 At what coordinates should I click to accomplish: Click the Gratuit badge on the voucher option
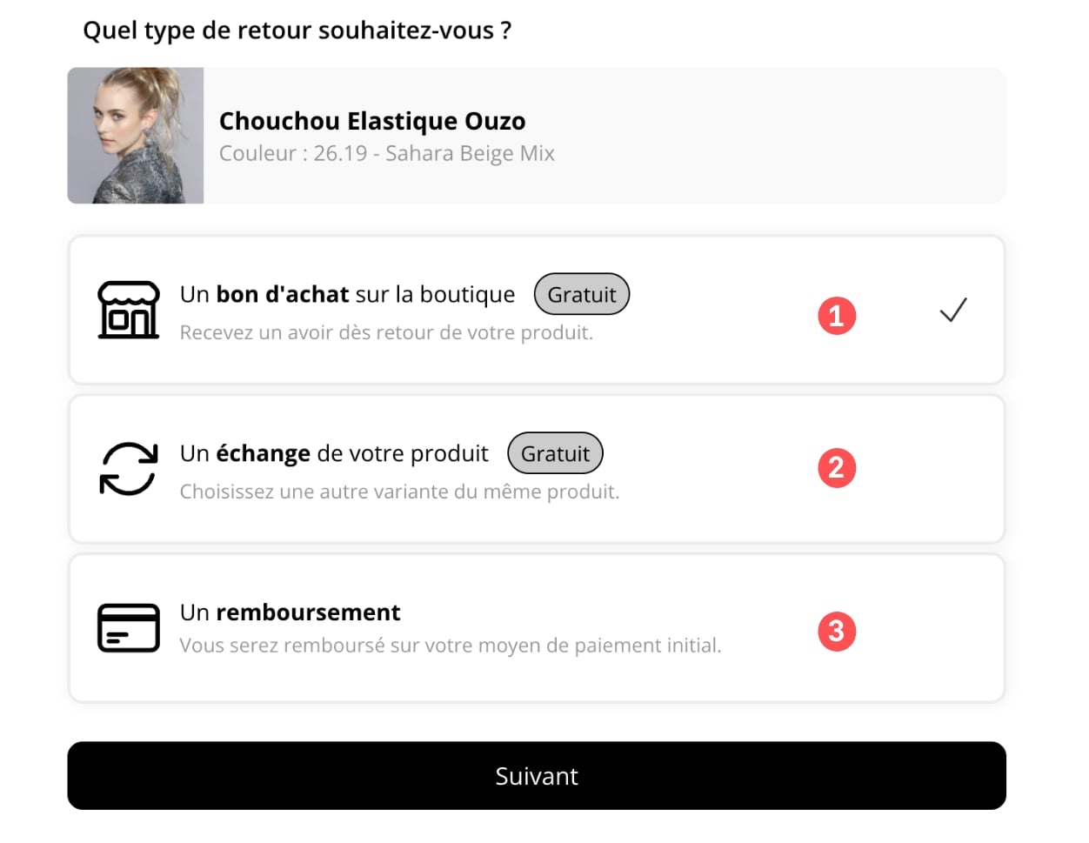click(x=581, y=295)
